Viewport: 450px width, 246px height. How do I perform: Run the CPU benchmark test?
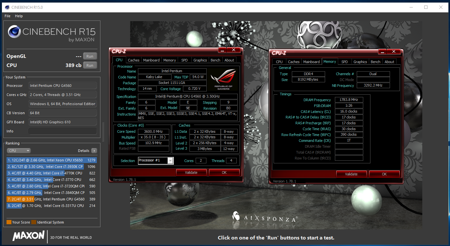point(90,65)
